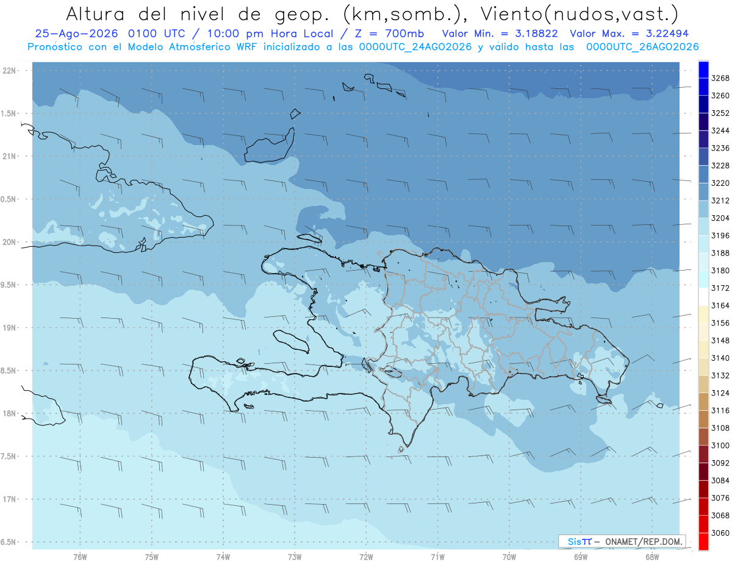This screenshot has width=732, height=565.
Task: Click the latitude label '6.5N'
Action: point(9,542)
